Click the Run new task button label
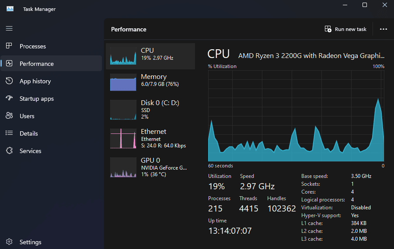The width and height of the screenshot is (394, 249). [351, 29]
